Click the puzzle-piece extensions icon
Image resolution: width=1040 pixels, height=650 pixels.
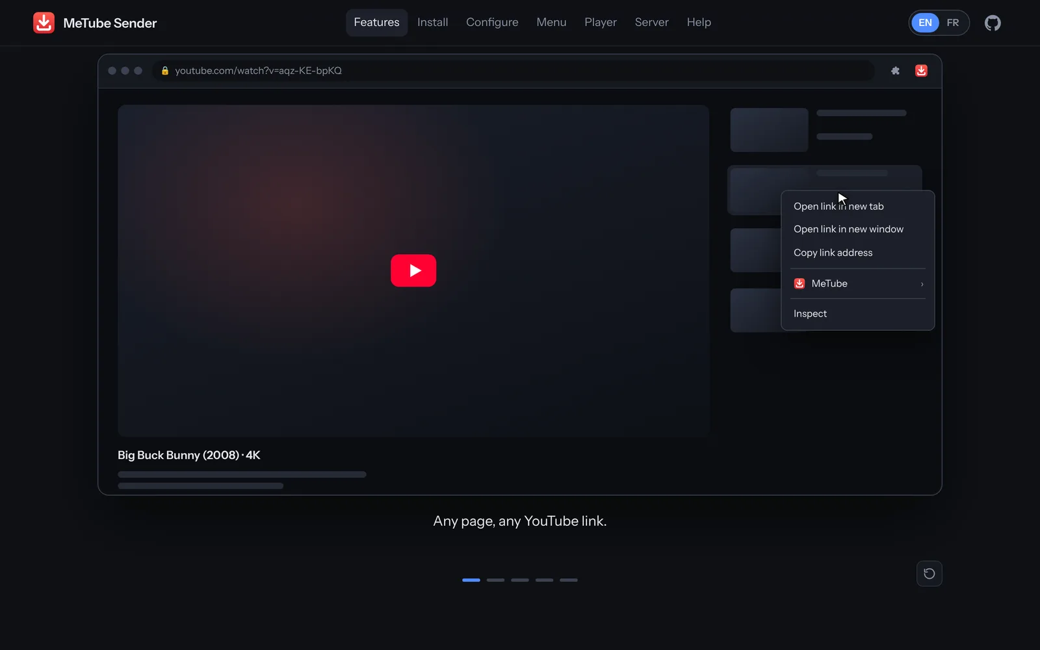pos(895,71)
